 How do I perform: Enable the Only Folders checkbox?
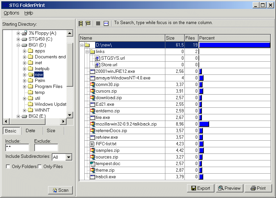[x=8, y=167]
